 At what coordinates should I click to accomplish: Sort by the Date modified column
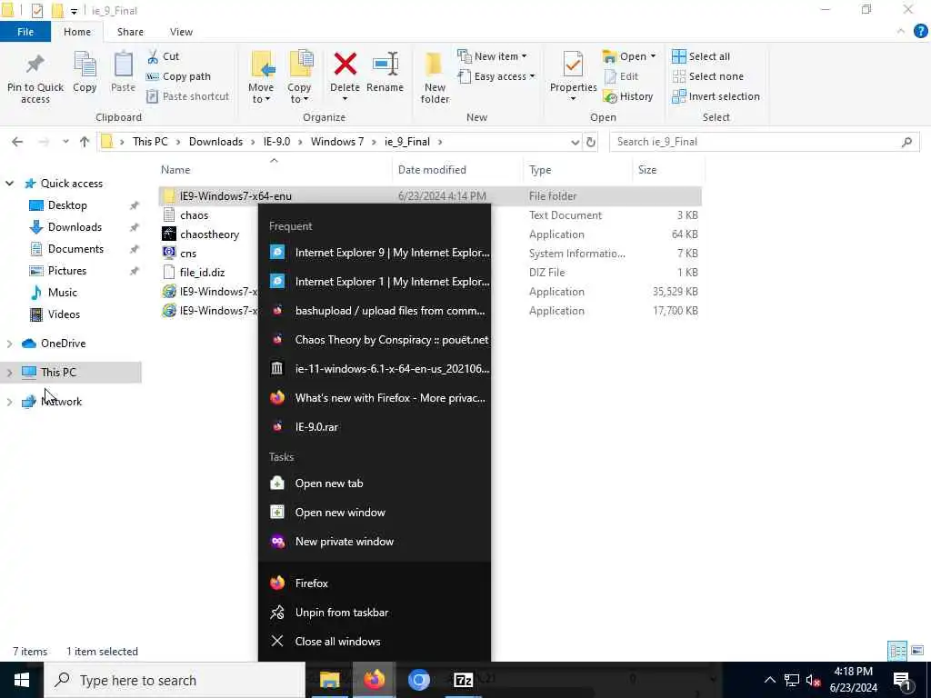432,170
